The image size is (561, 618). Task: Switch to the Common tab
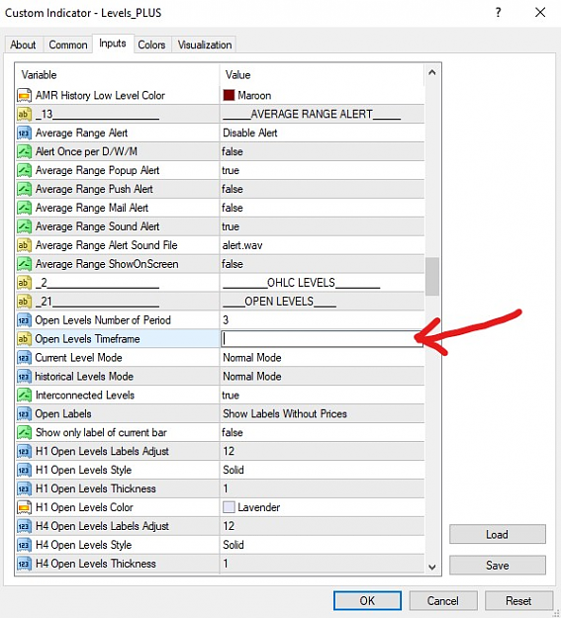(x=68, y=44)
